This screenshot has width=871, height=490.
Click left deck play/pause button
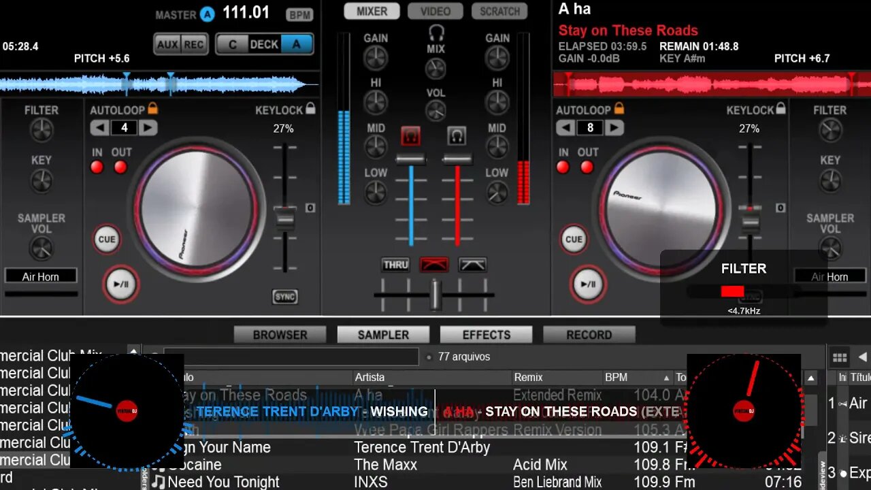(121, 284)
